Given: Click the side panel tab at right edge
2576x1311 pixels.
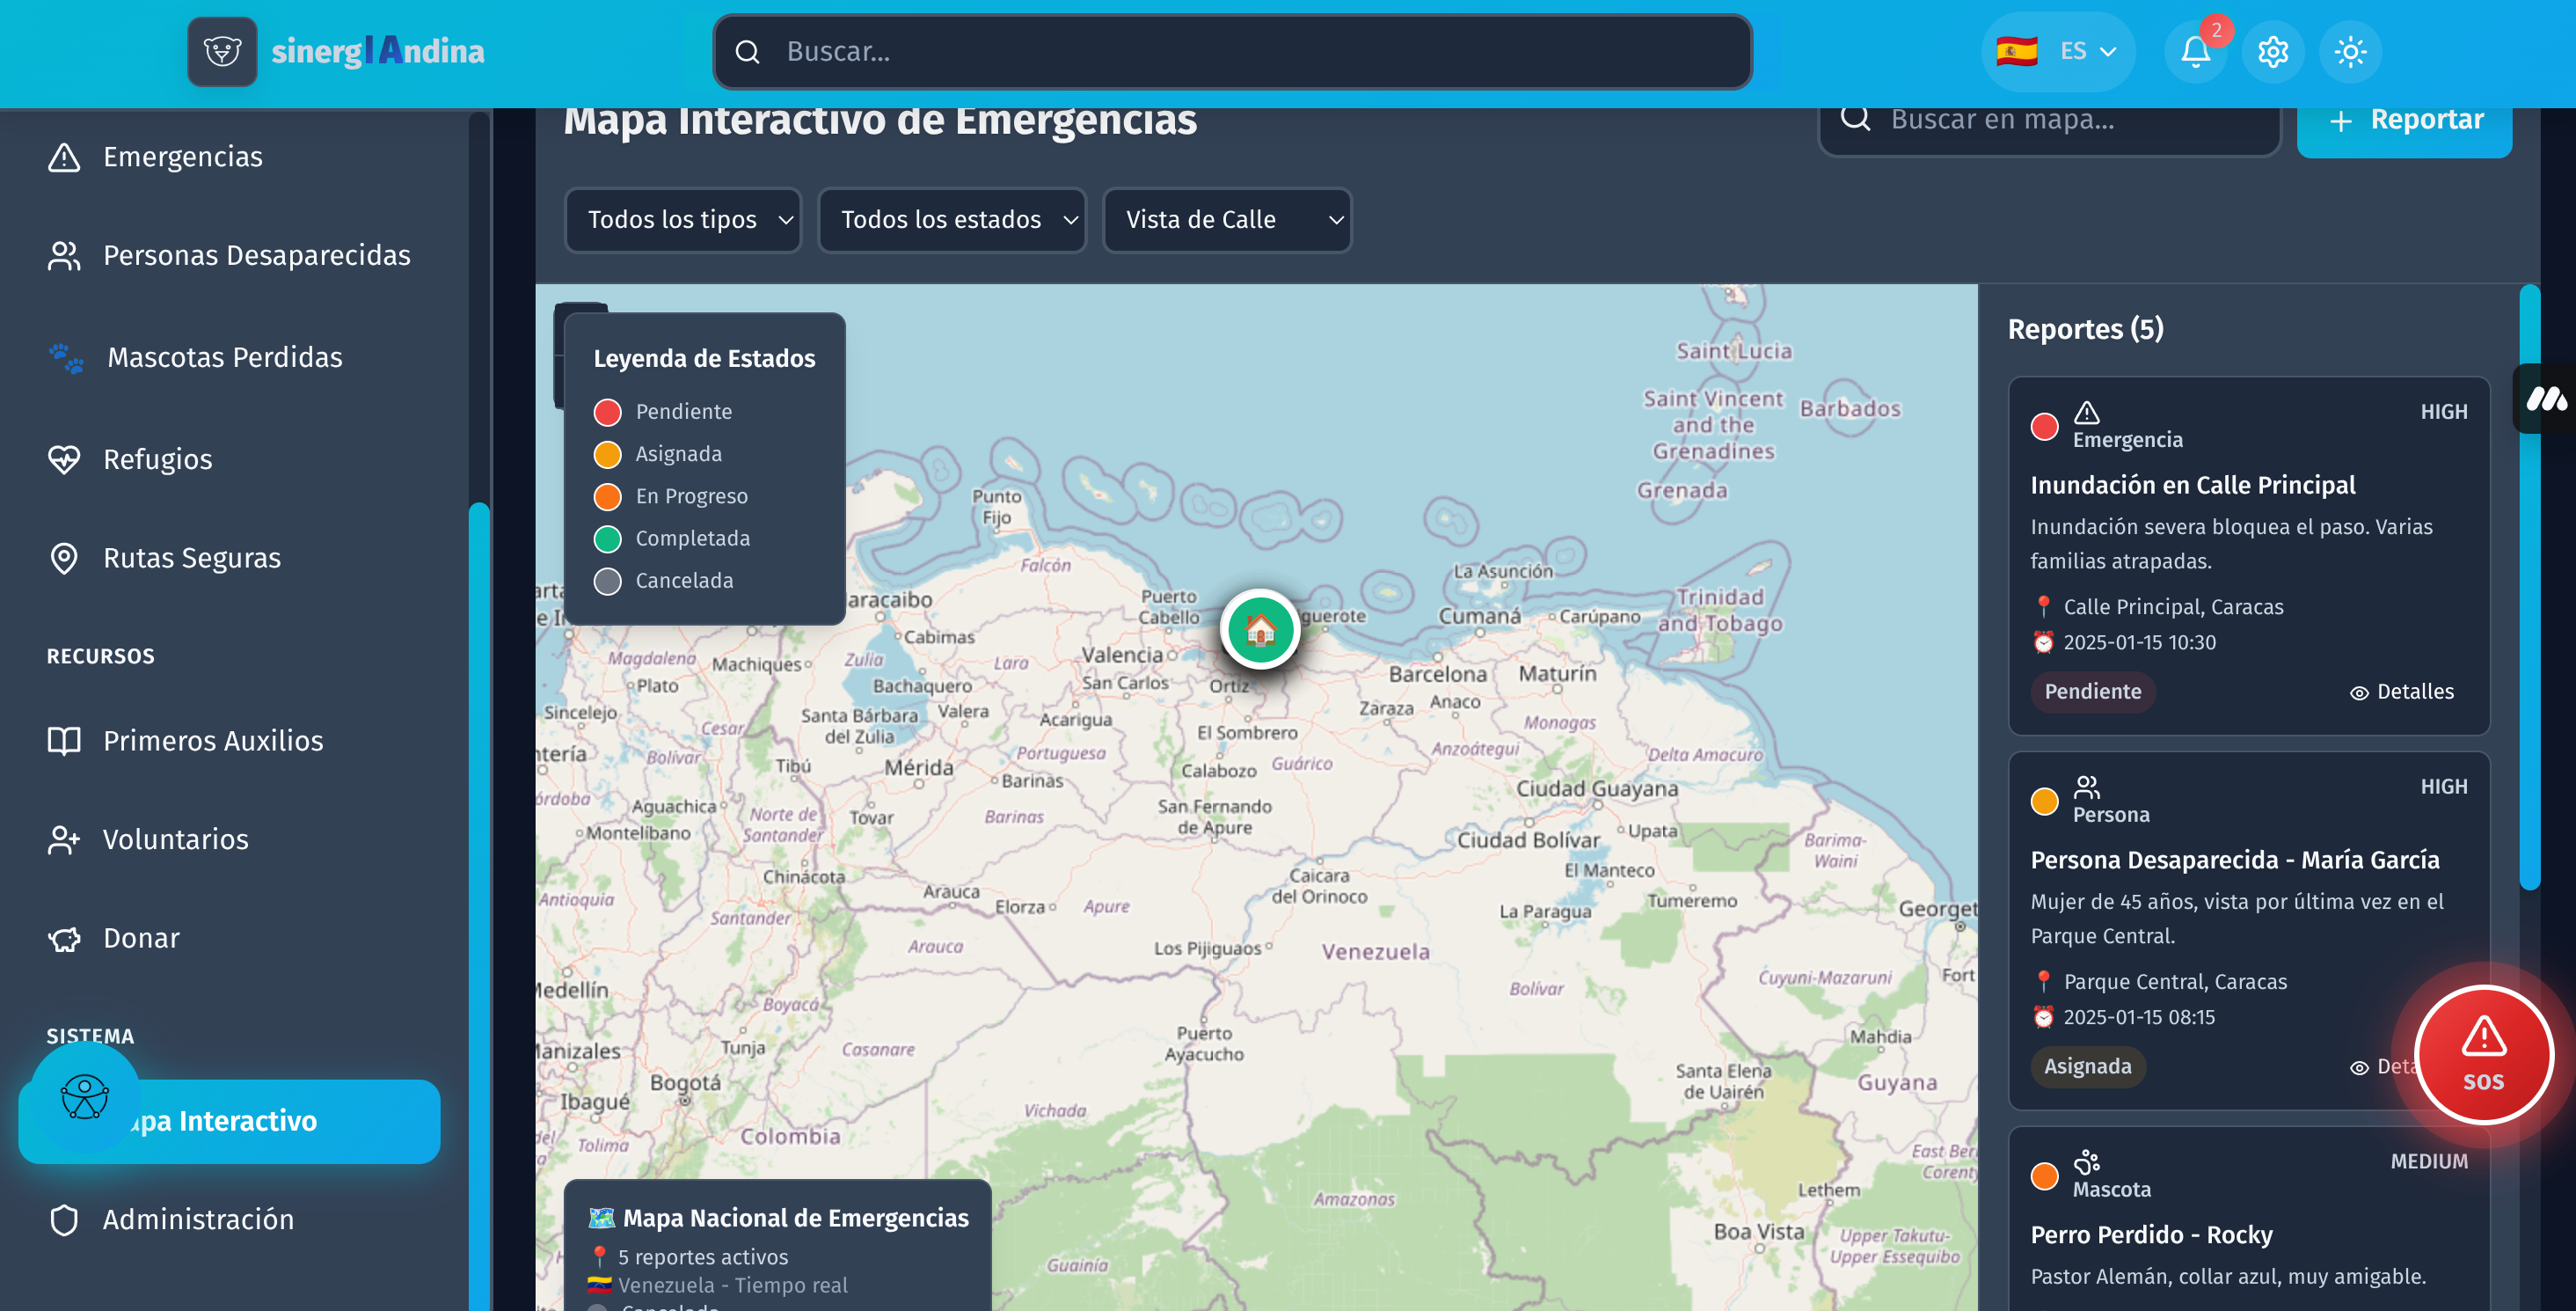Looking at the screenshot, I should click(2546, 399).
